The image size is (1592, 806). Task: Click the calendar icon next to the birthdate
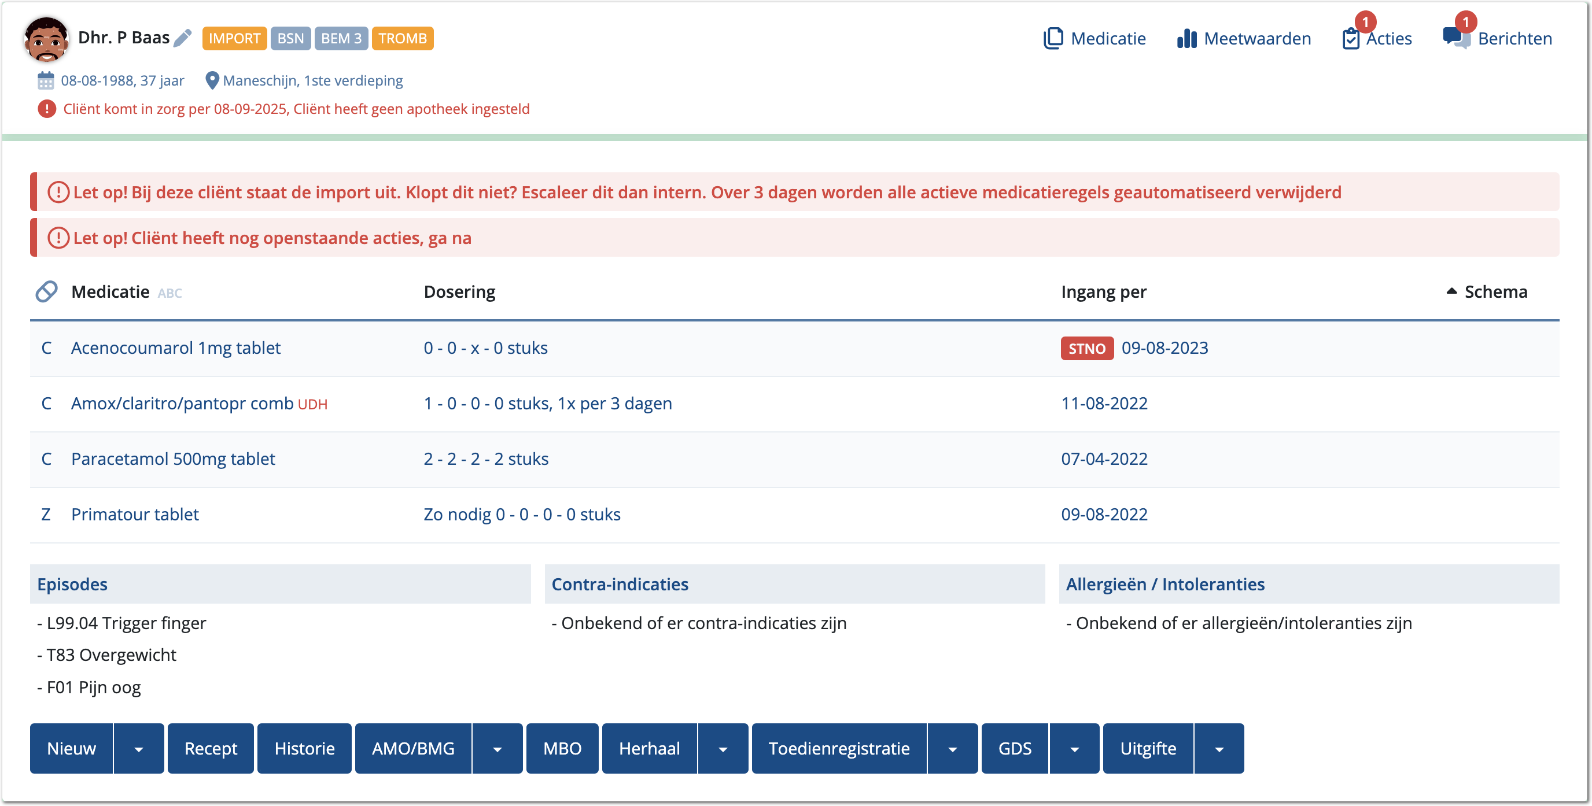click(46, 80)
